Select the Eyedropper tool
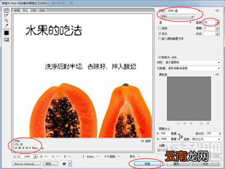Screen dimensions: 225x169 point(6,25)
